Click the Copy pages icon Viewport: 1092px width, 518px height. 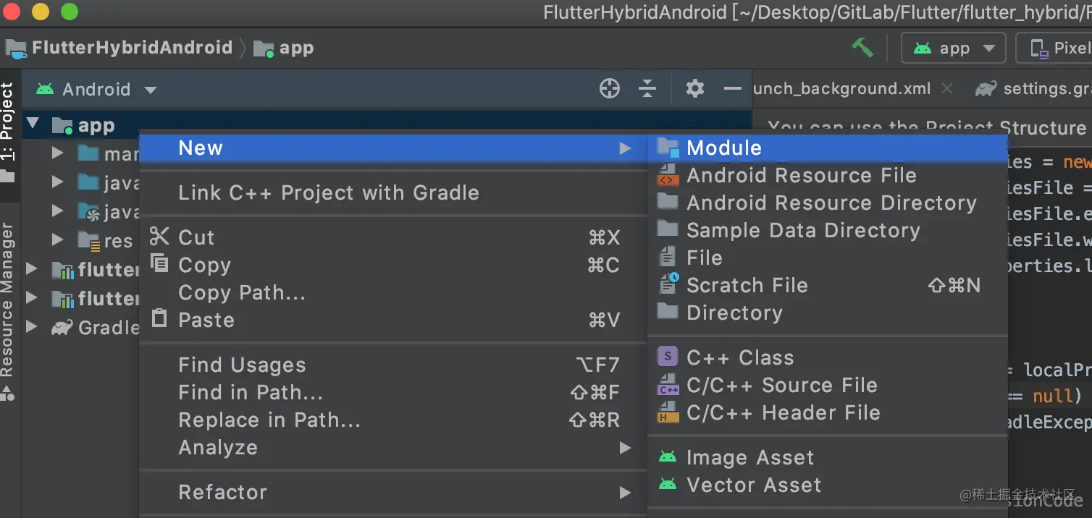pos(159,263)
